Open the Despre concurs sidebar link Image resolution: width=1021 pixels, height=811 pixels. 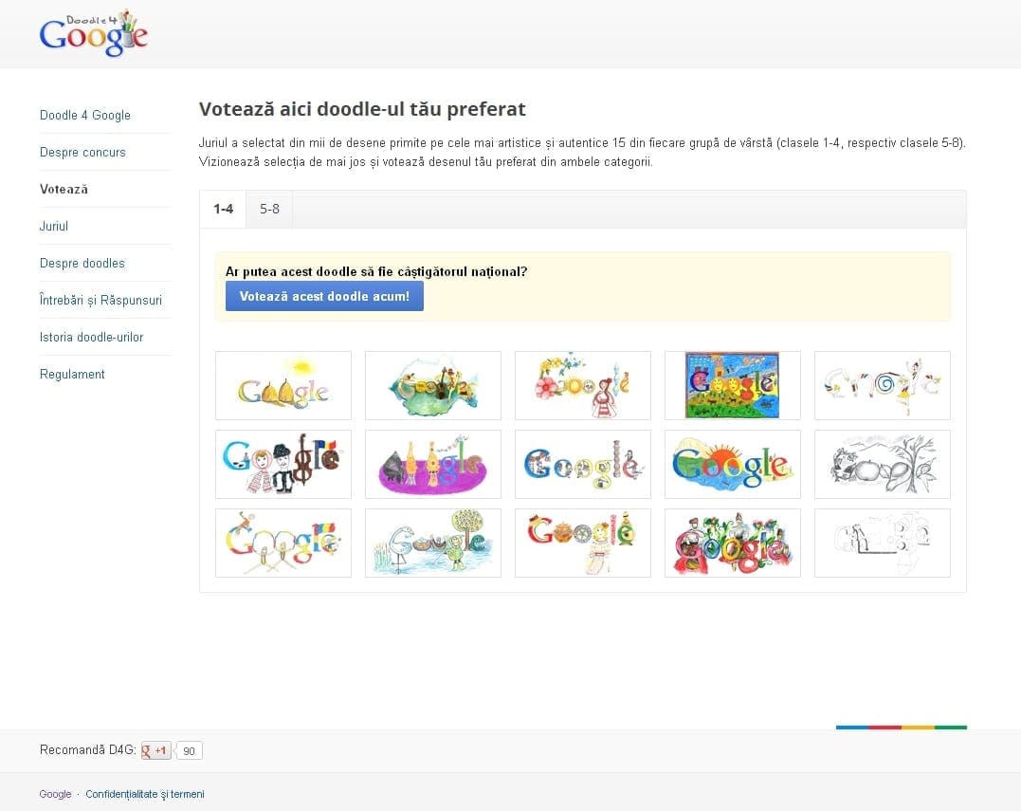tap(82, 152)
